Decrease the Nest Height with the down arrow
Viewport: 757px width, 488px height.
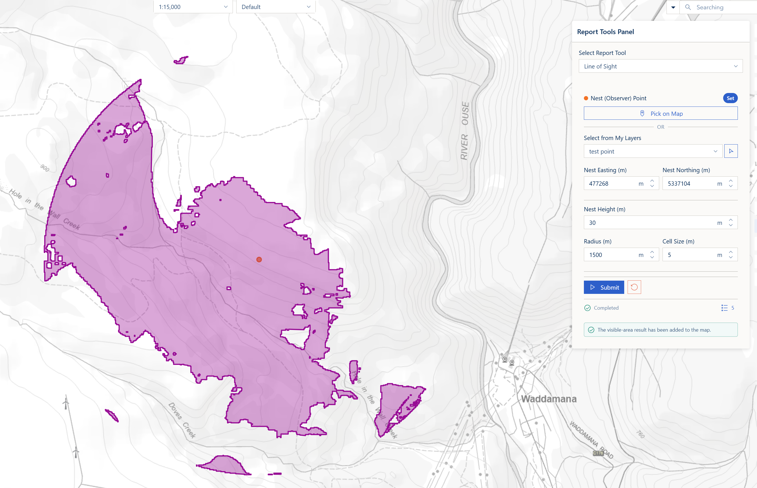[x=731, y=226]
